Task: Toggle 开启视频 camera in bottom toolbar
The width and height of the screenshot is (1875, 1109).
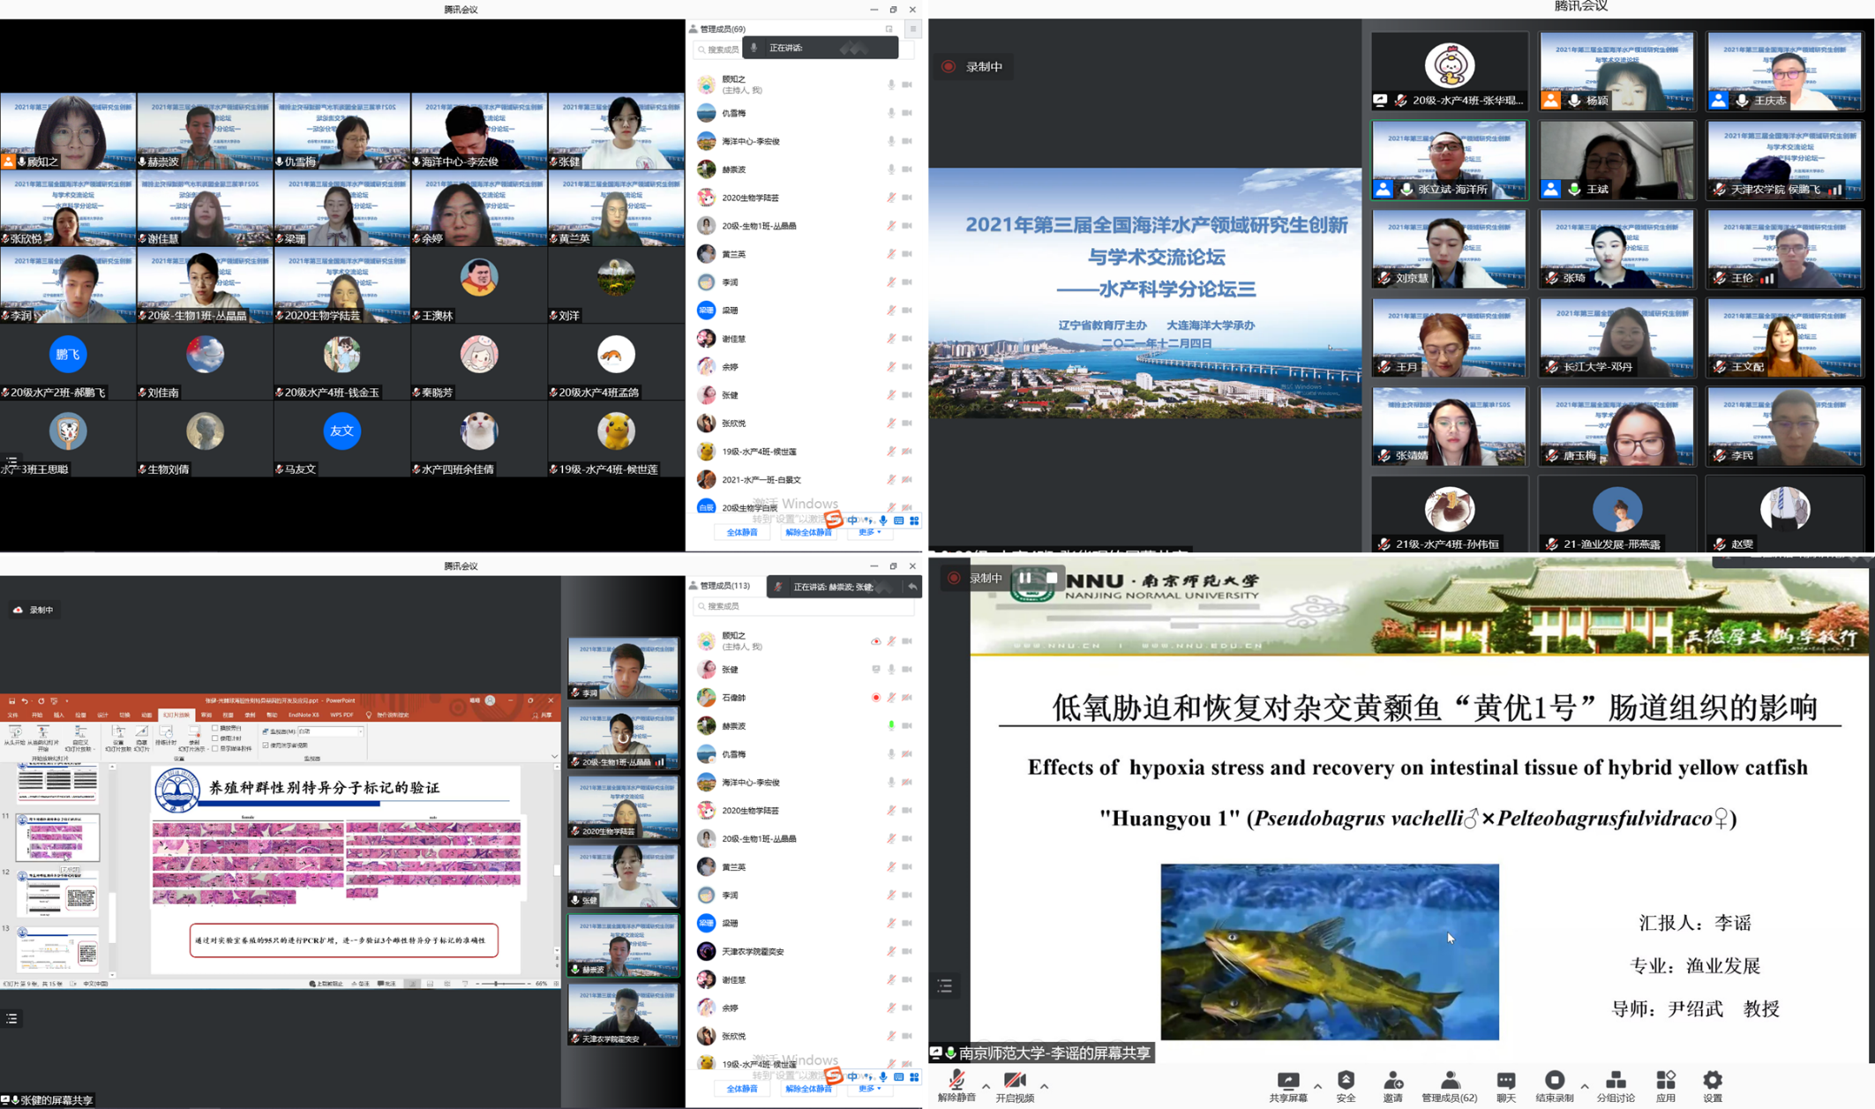Action: click(1015, 1081)
